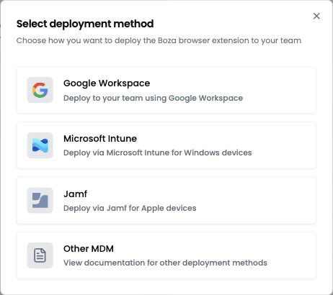Select the Microsoft Intune title
This screenshot has height=295, width=333.
click(100, 139)
